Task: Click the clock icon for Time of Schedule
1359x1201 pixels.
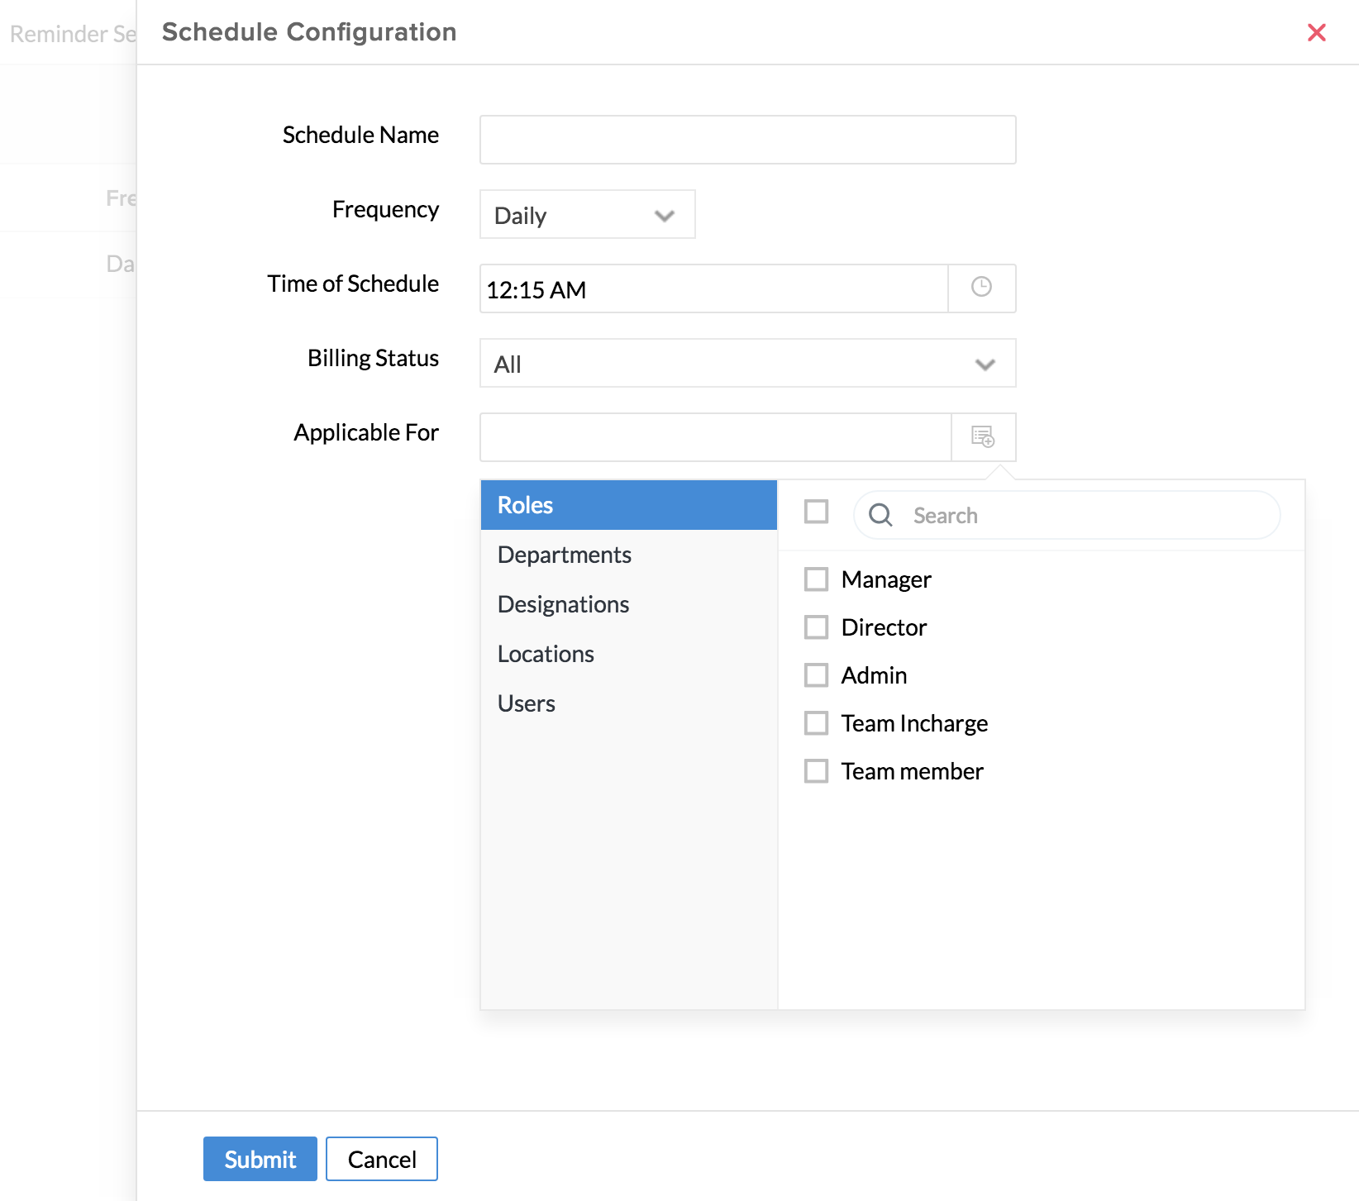Action: pos(981,288)
